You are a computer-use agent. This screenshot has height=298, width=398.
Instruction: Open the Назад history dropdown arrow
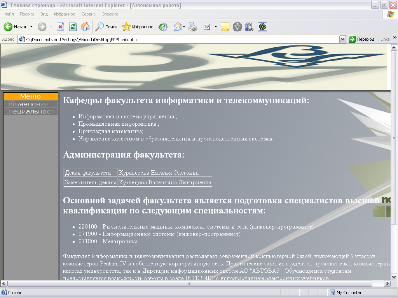coord(31,27)
